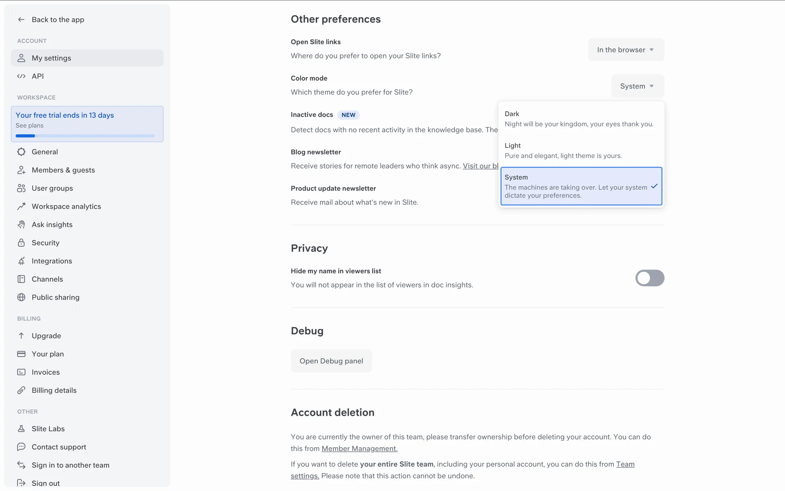
Task: Click the Contact support chat bubble icon
Action: (21, 447)
